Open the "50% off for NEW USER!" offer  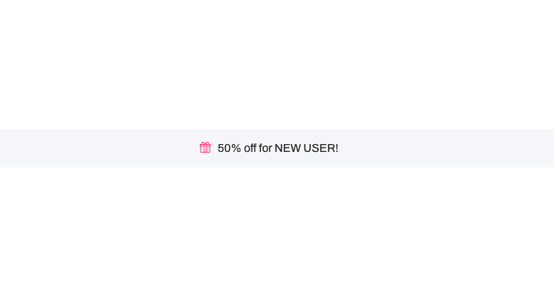pyautogui.click(x=278, y=148)
